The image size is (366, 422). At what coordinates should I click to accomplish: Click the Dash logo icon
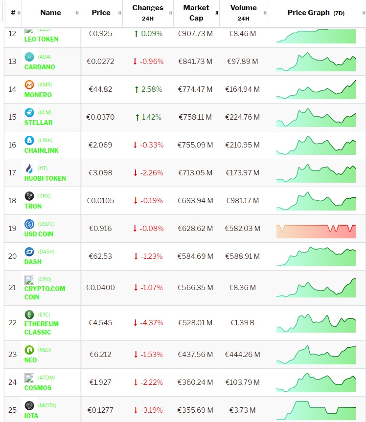(x=29, y=252)
